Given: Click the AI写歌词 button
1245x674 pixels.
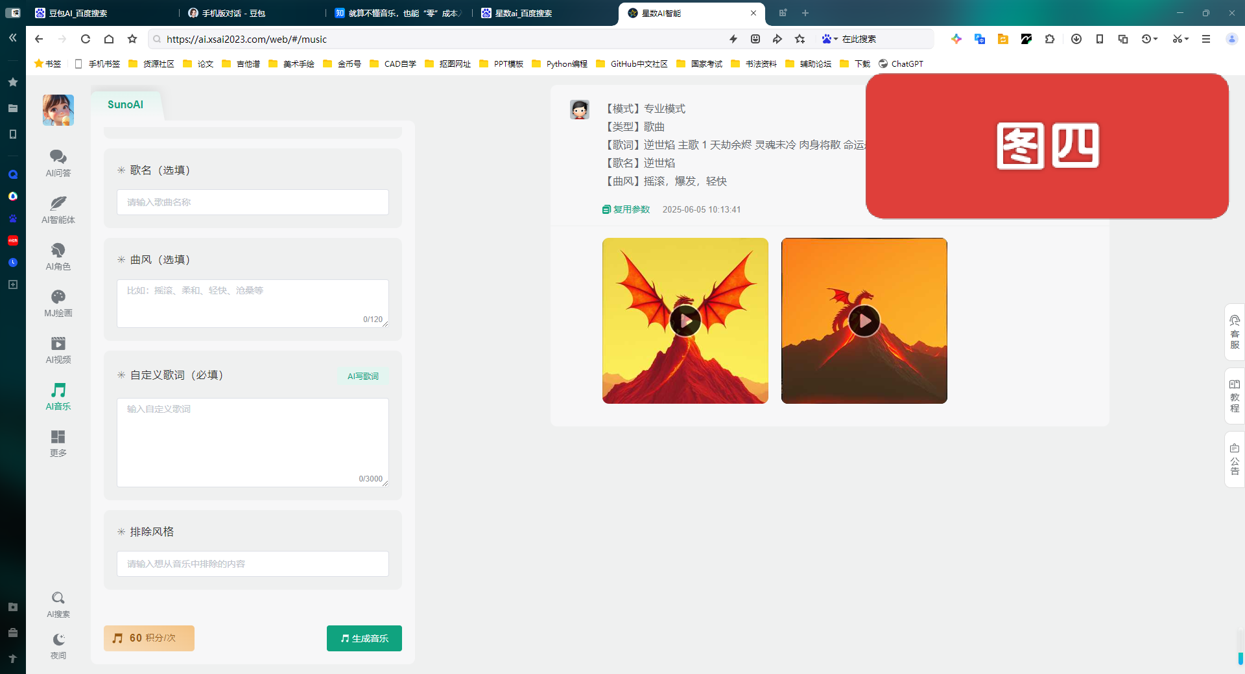Looking at the screenshot, I should pyautogui.click(x=362, y=376).
